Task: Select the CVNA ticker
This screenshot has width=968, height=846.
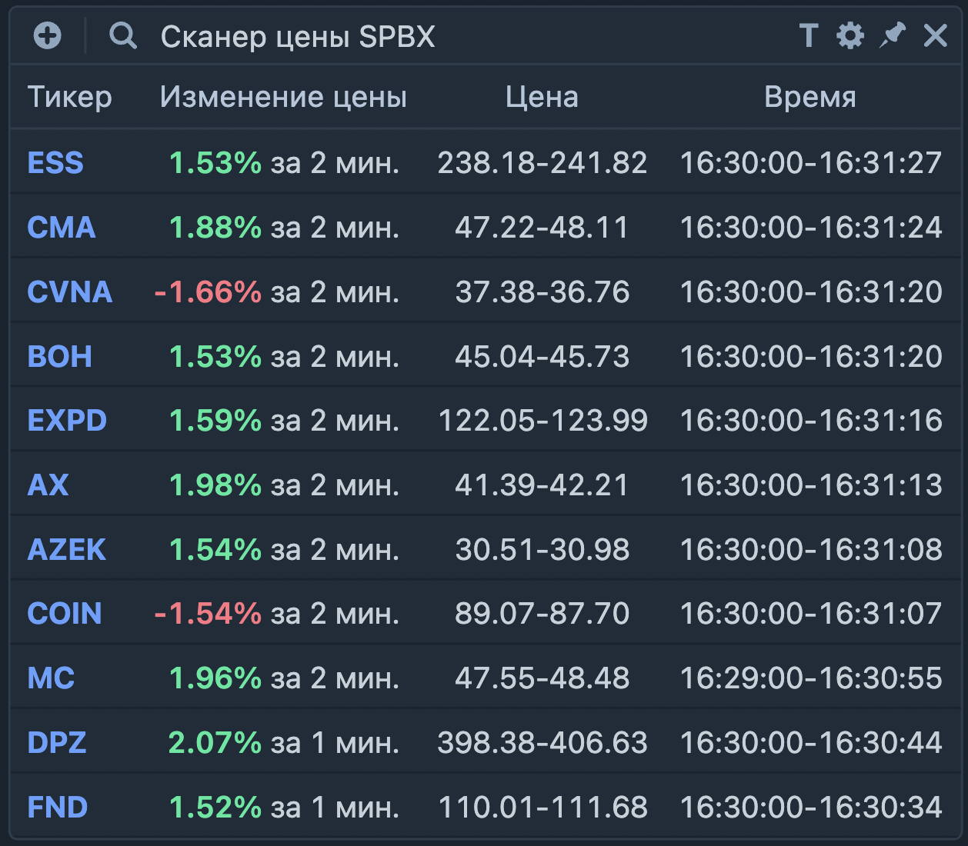Action: (x=70, y=292)
